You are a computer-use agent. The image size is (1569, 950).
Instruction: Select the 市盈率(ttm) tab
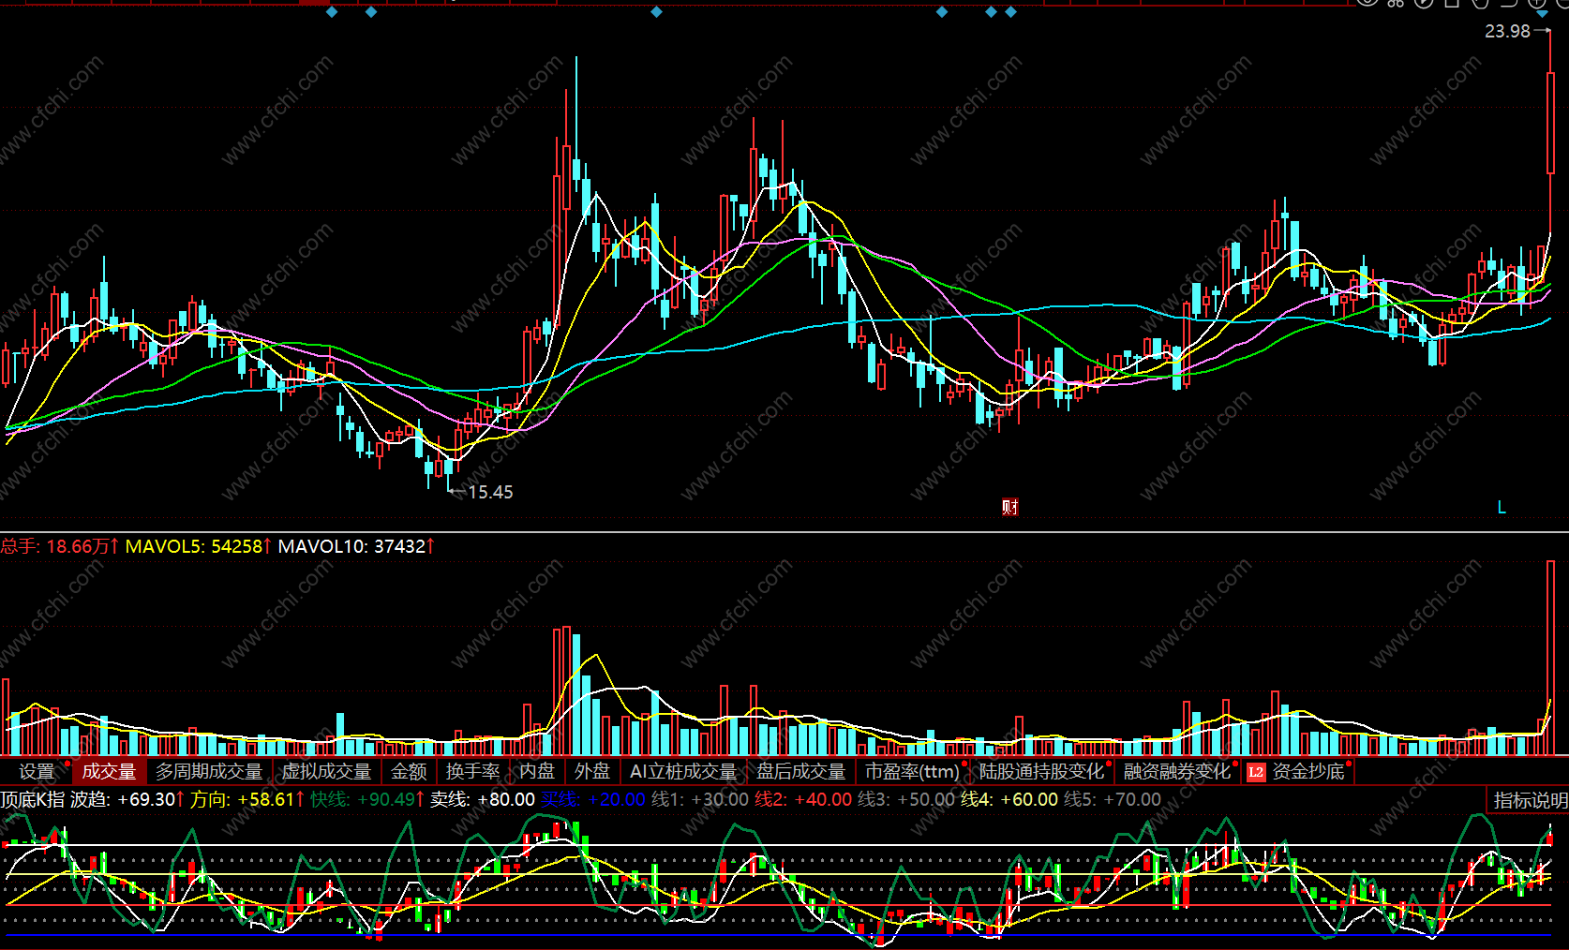[x=912, y=771]
